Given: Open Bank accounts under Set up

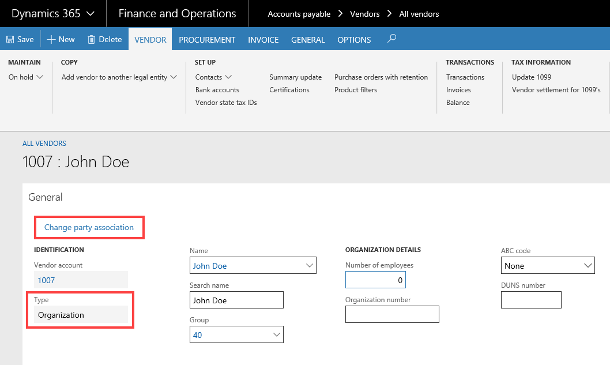Looking at the screenshot, I should (217, 90).
